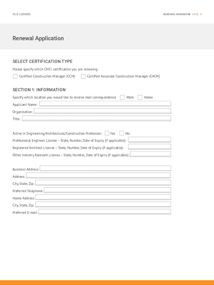
Task: Click the Address field below Business Address
Action: coord(98,175)
